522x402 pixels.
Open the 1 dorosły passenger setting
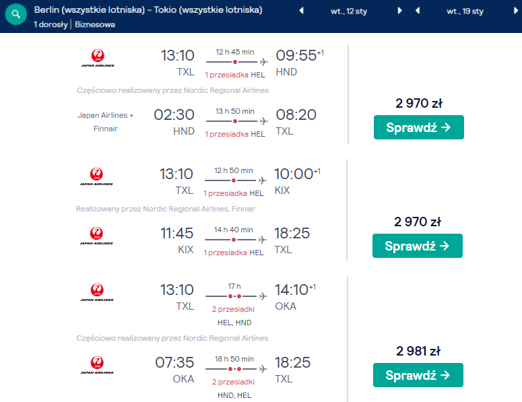point(51,25)
